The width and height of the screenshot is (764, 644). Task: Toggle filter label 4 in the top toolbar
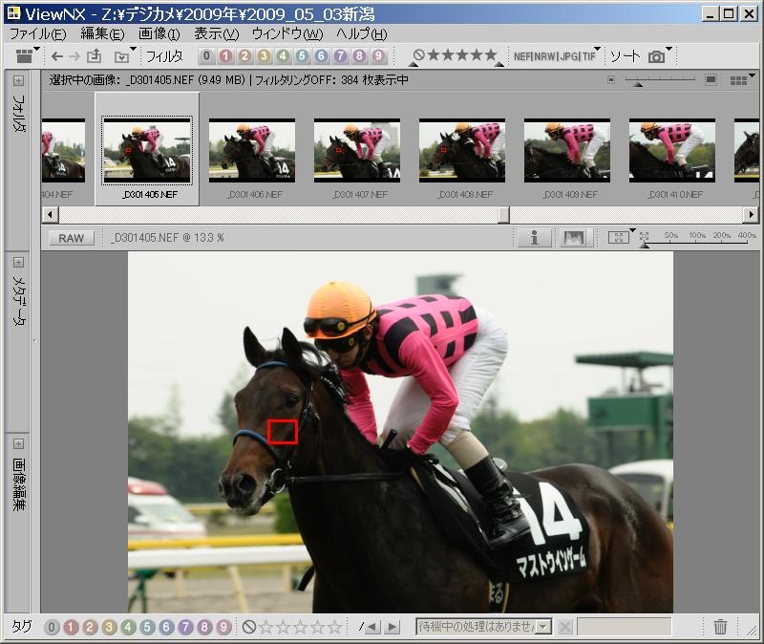tap(283, 56)
